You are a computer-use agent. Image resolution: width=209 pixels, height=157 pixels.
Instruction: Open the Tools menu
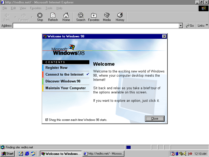(49, 8)
